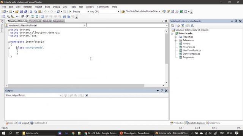Save the current file with Save icon
Viewport: 243px width, 136px height.
coord(21,12)
